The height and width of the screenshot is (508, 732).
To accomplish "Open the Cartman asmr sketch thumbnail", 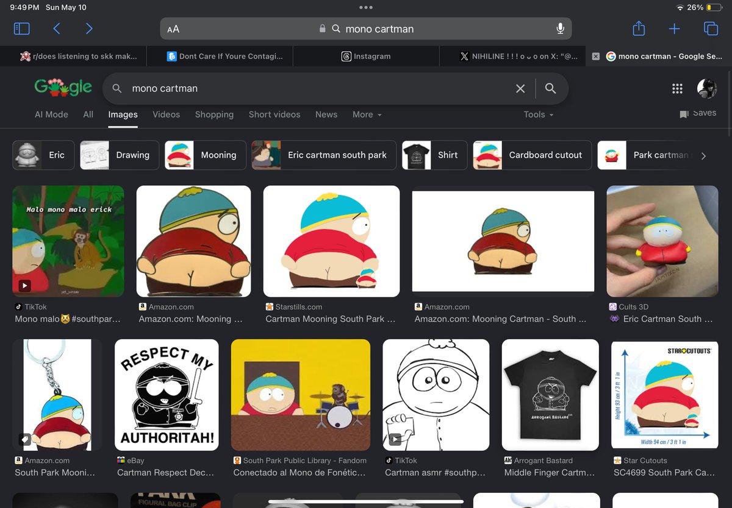I will (436, 395).
